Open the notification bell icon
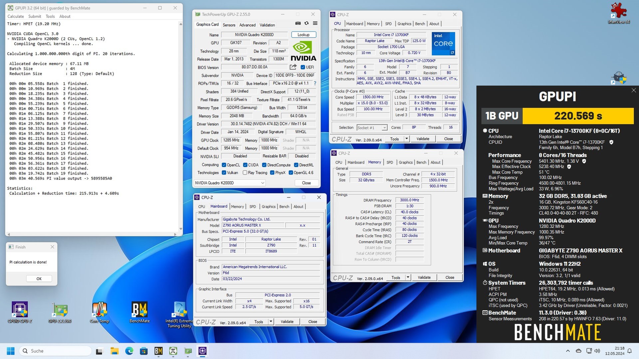Screen dimensions: 639x359 point(629,351)
